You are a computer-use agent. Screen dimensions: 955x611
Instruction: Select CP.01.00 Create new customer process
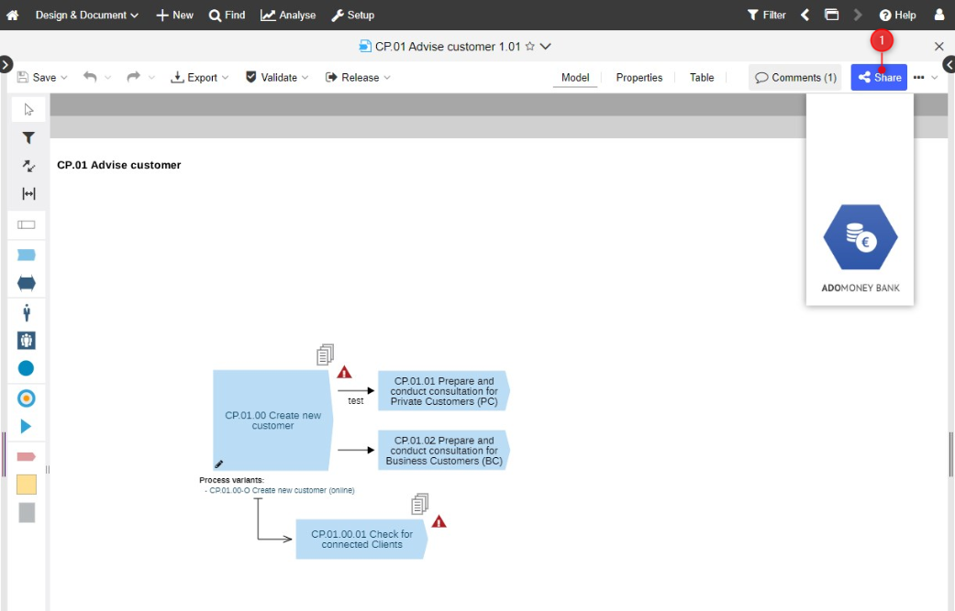(x=272, y=420)
